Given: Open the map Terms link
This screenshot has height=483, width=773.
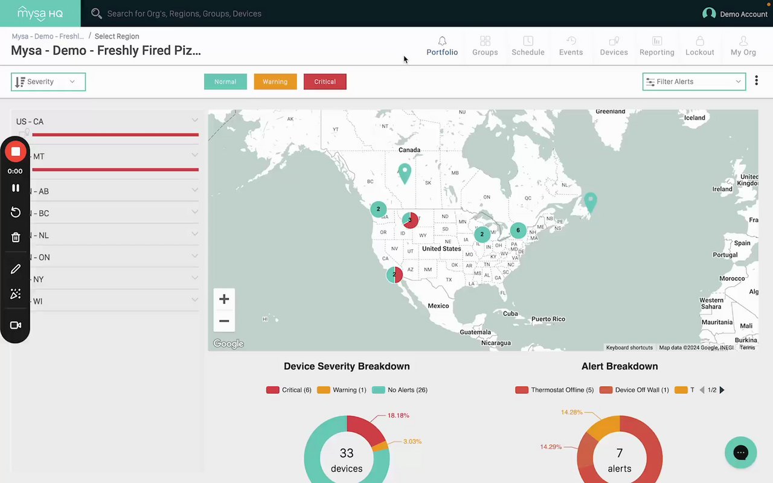Looking at the screenshot, I should [x=748, y=348].
